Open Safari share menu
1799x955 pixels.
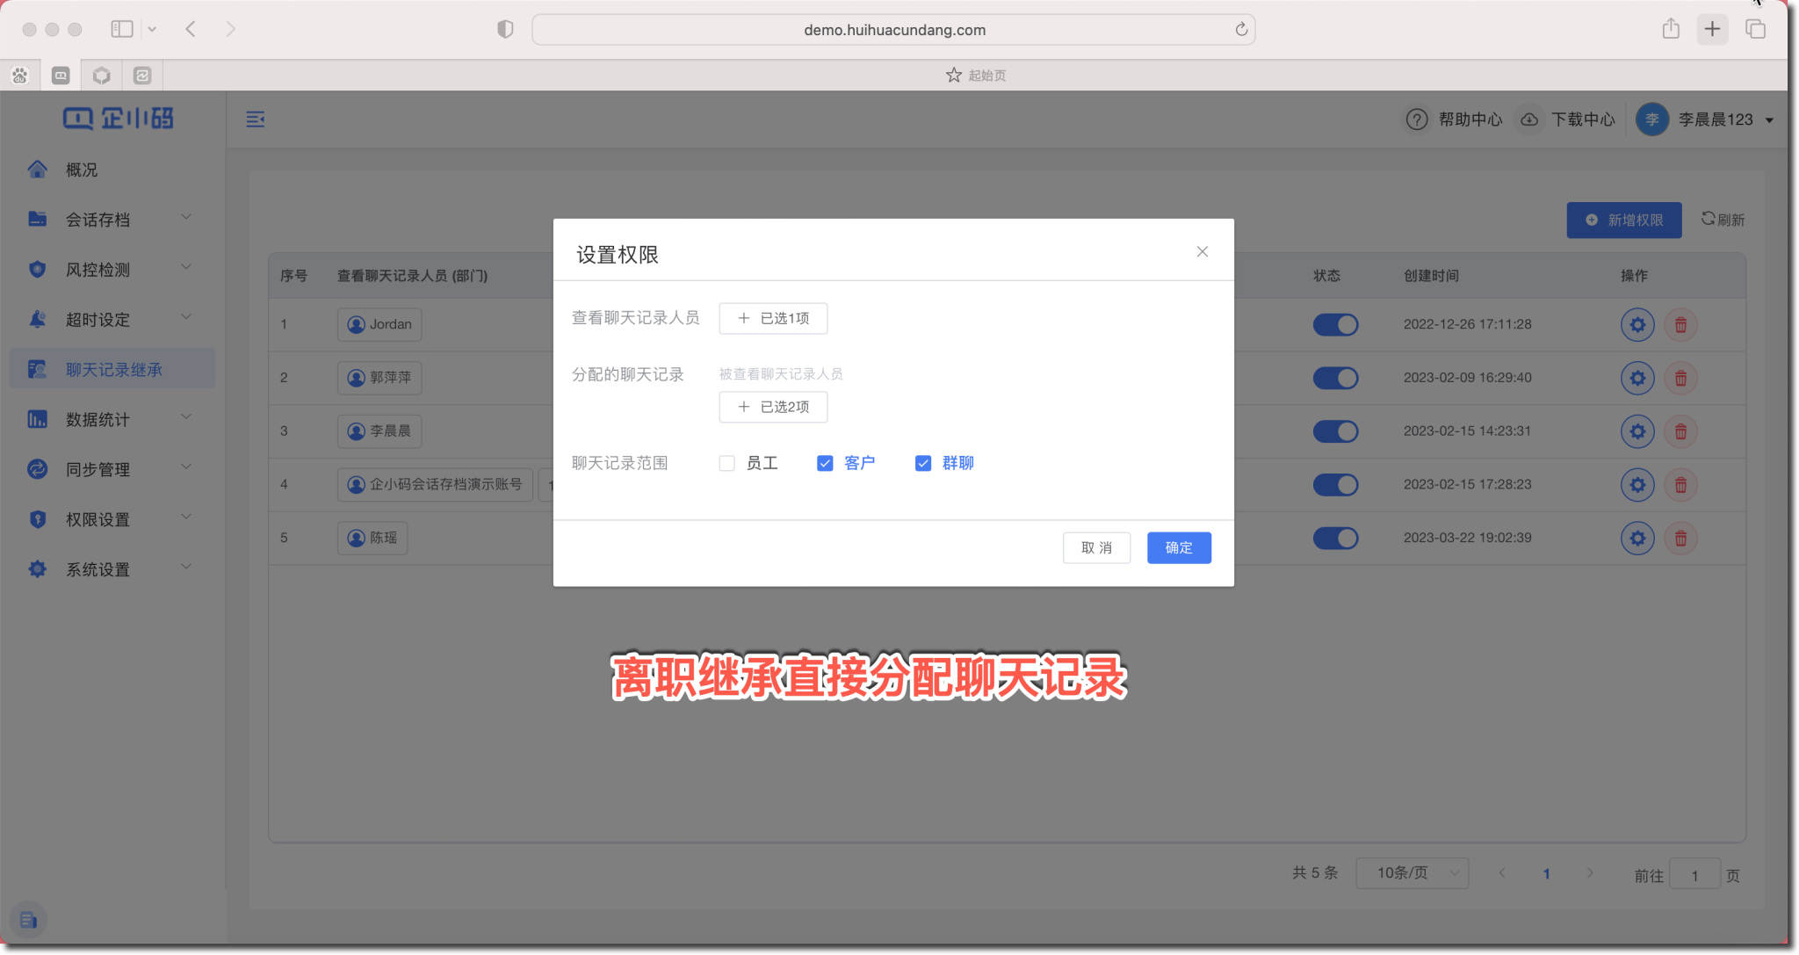click(x=1671, y=29)
